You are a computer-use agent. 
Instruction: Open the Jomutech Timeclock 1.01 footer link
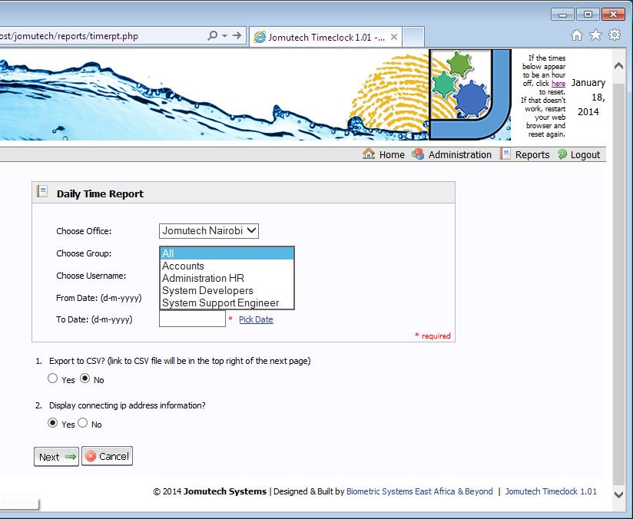pos(551,491)
